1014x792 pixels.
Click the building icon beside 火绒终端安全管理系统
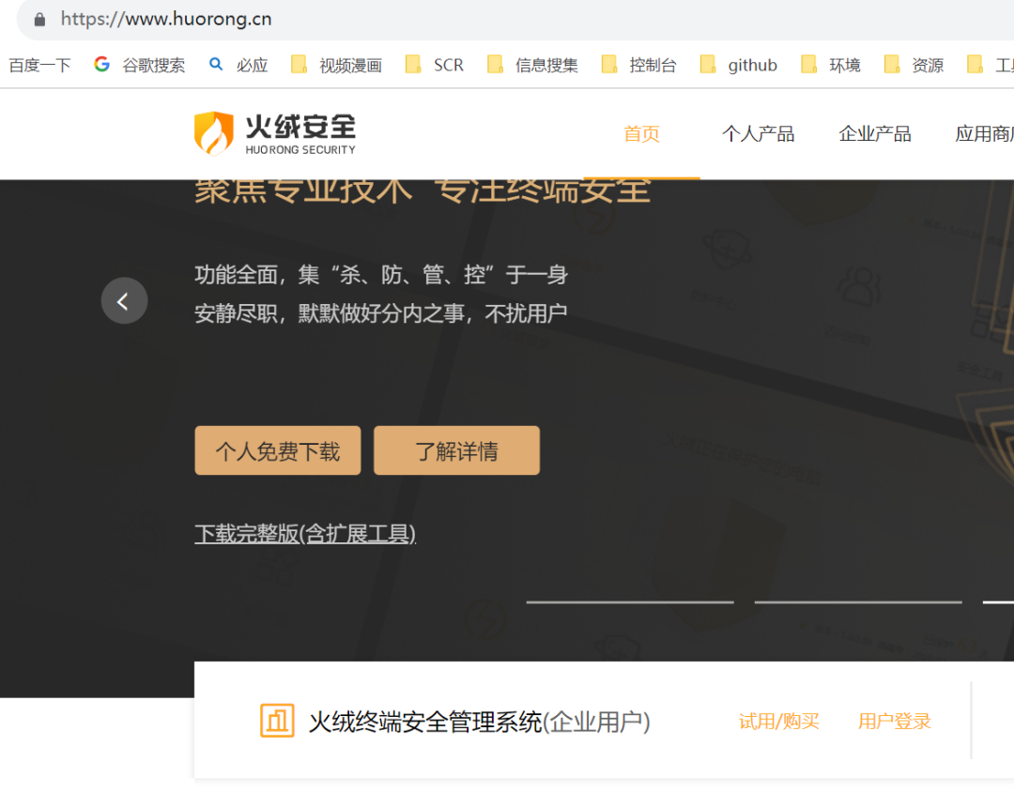click(x=277, y=720)
